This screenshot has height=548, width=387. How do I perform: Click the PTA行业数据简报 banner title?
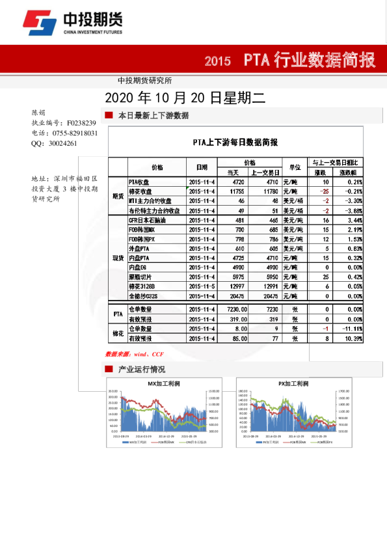(310, 60)
